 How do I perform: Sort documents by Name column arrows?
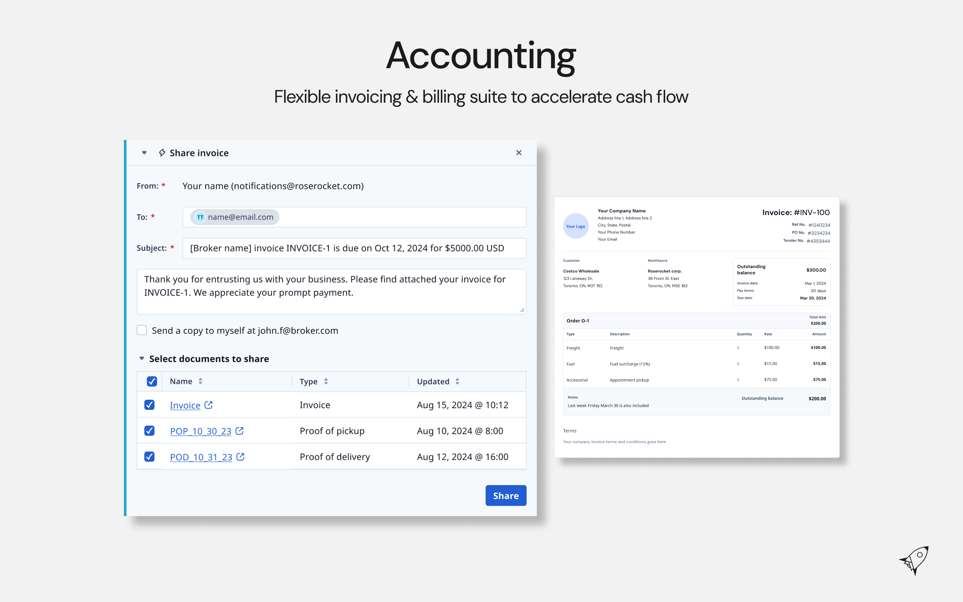coord(200,381)
